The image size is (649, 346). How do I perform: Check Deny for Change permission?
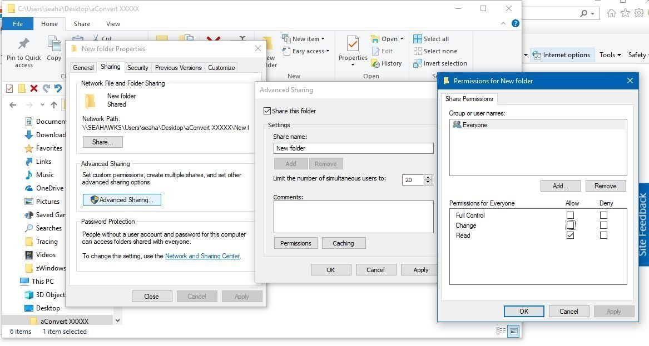click(x=603, y=225)
